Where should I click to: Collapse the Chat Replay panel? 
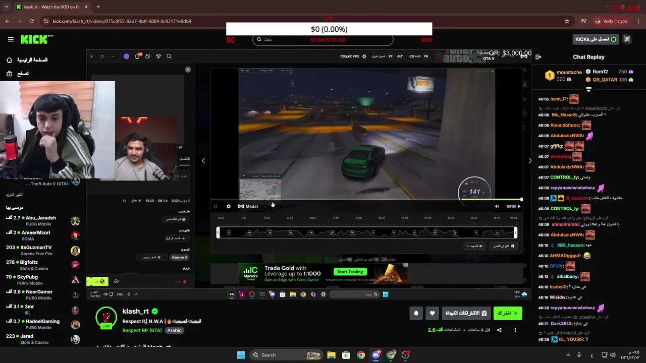[538, 57]
